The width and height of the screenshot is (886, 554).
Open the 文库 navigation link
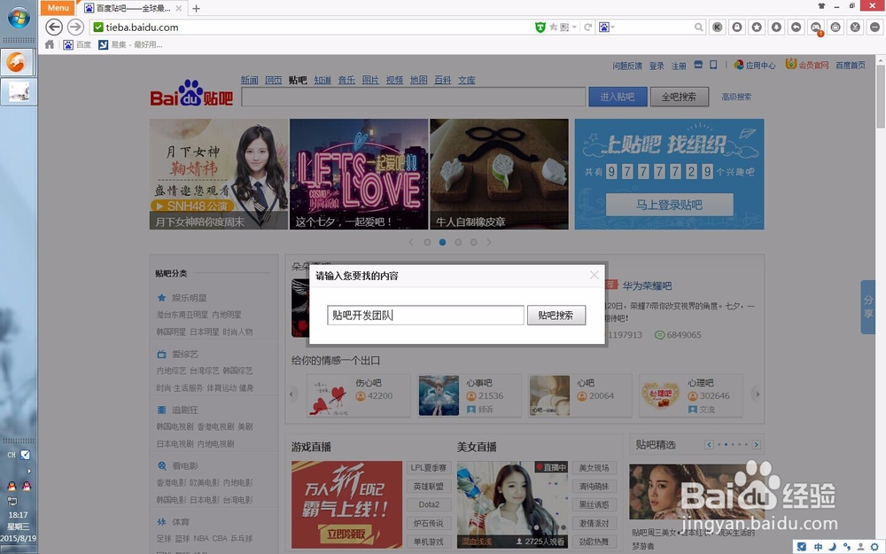(x=467, y=81)
